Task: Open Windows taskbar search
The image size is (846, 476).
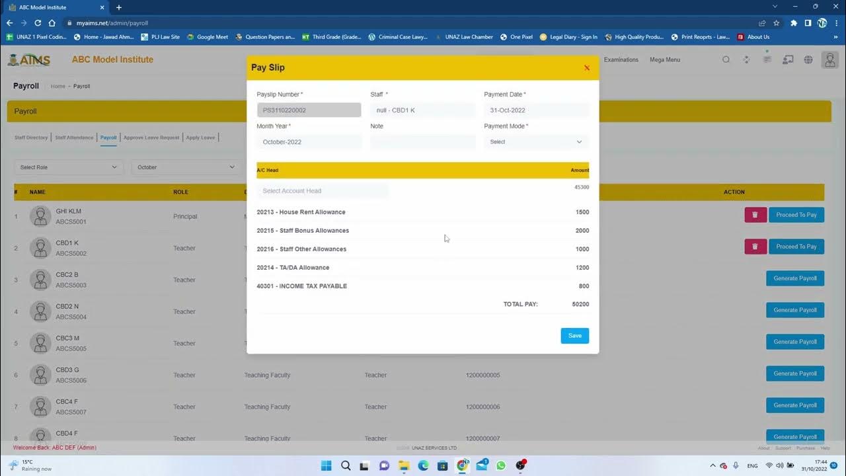Action: coord(346,465)
